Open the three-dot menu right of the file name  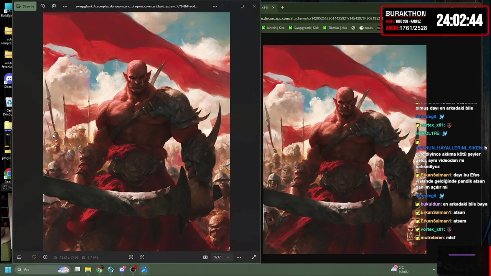click(214, 6)
